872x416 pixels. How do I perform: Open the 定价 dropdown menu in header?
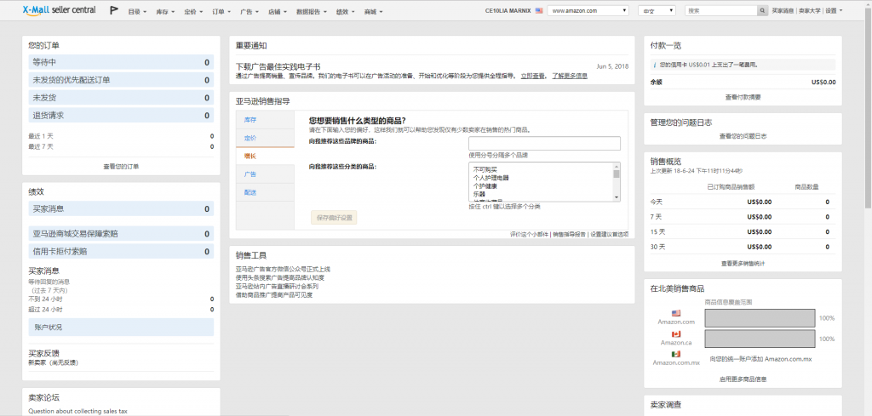pyautogui.click(x=193, y=12)
